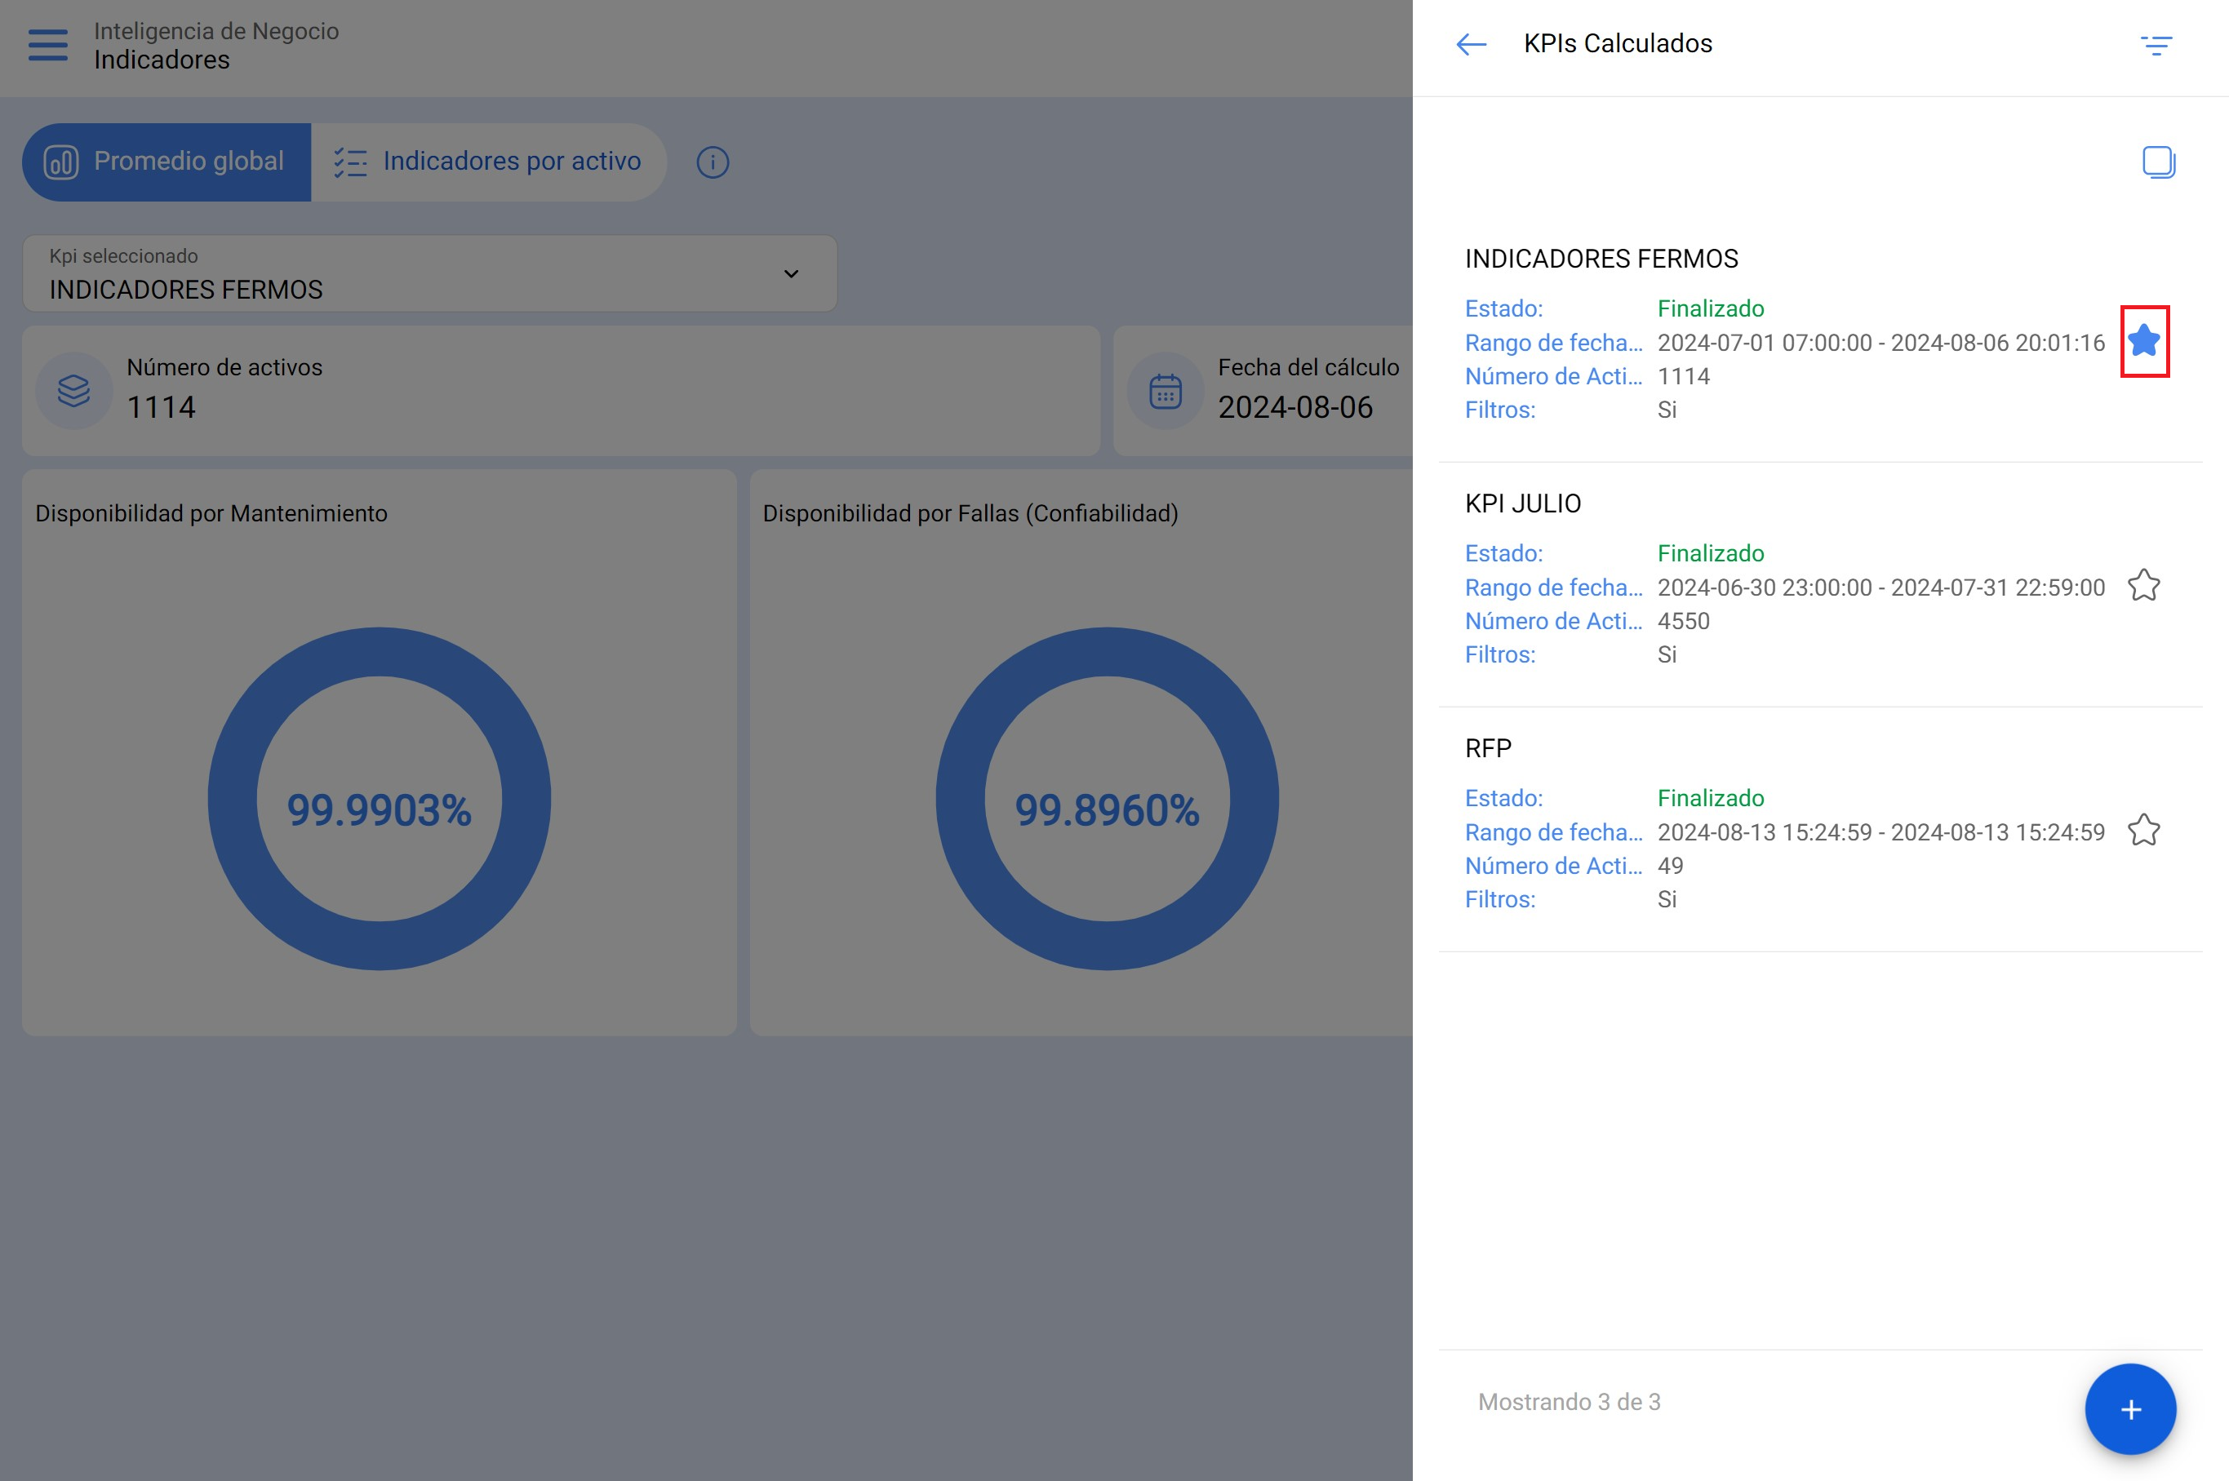The width and height of the screenshot is (2229, 1481).
Task: Click the 99.9903% donut chart
Action: [379, 799]
